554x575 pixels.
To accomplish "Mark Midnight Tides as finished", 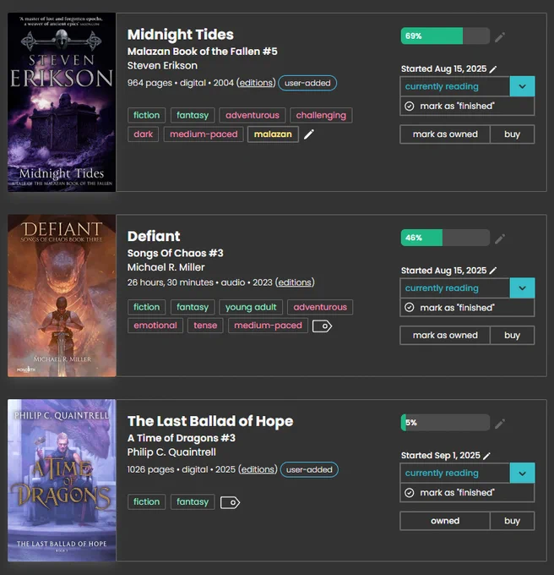I will coord(467,106).
